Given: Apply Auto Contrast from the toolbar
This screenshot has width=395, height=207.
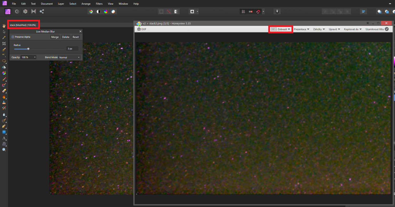Looking at the screenshot, I should coord(98,12).
